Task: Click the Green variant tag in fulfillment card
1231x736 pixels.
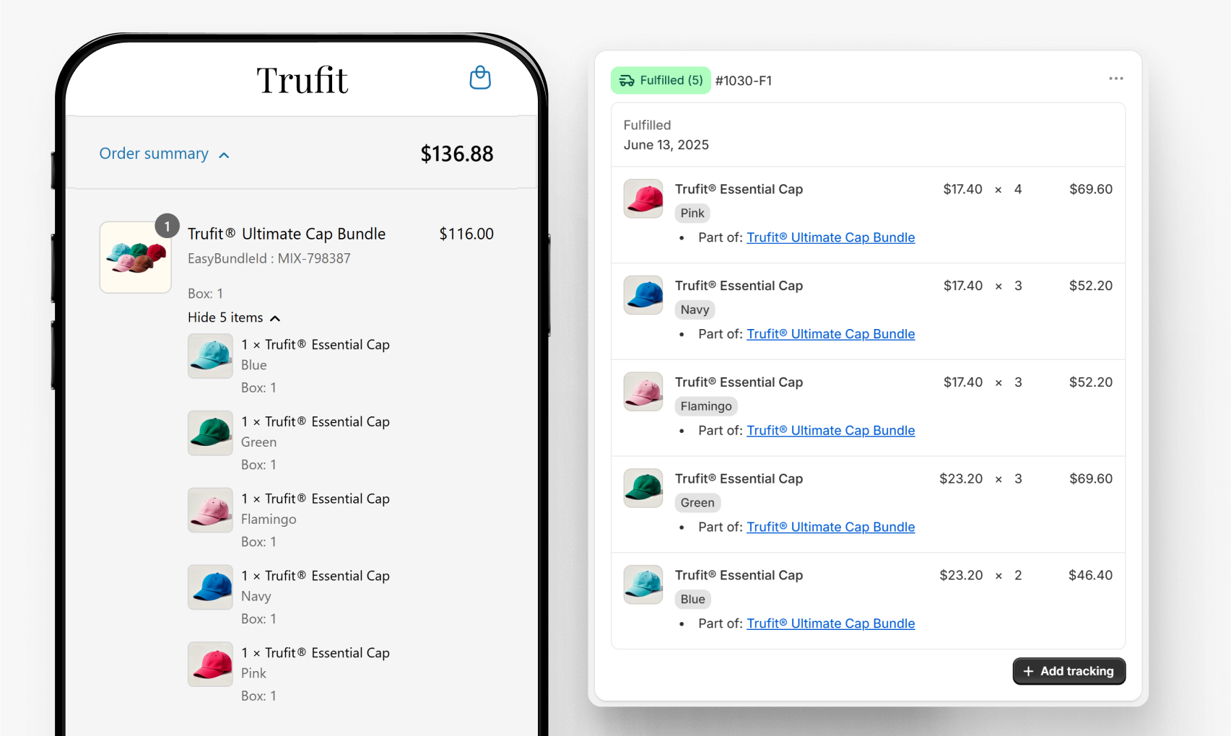Action: pos(697,503)
